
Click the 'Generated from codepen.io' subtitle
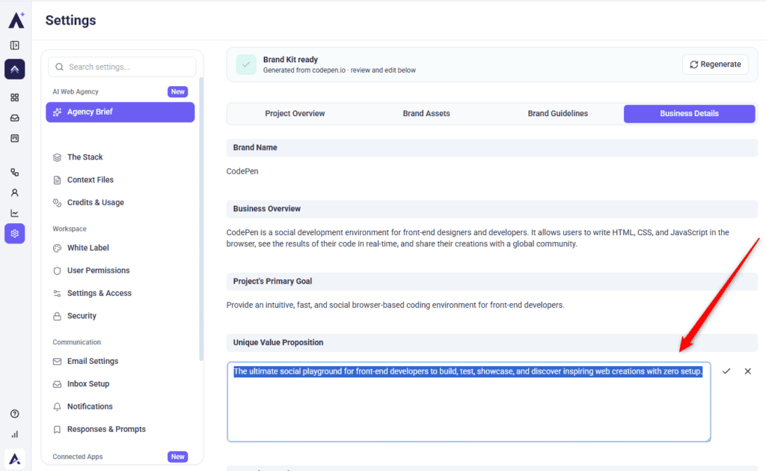tap(340, 70)
